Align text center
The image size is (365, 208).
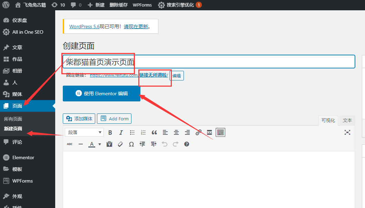(176, 132)
